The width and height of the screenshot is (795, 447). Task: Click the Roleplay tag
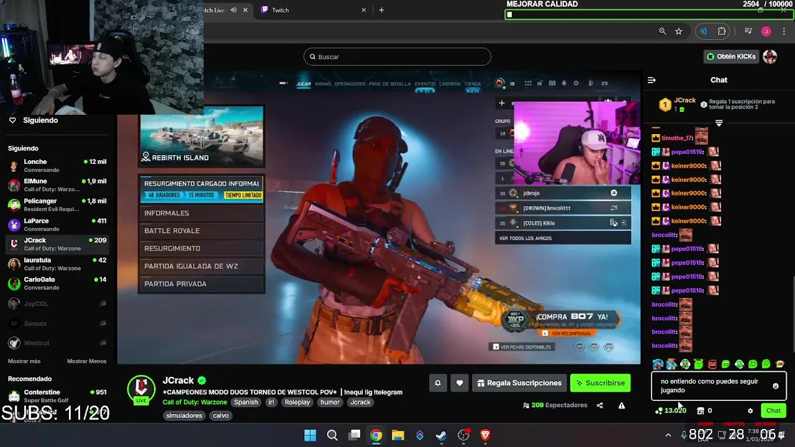298,402
